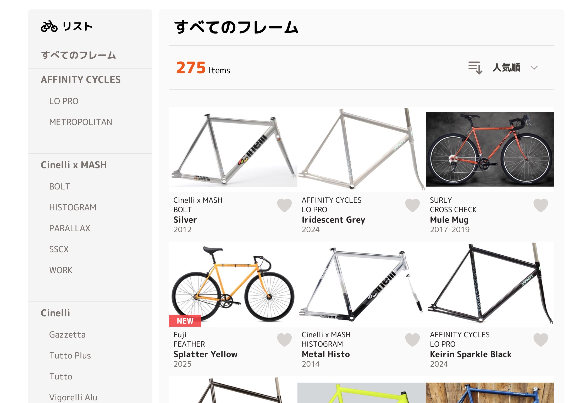
Task: Select すべてのフレーム menu item
Action: pyautogui.click(x=78, y=55)
